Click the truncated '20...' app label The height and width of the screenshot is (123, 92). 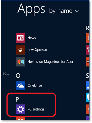point(5,74)
